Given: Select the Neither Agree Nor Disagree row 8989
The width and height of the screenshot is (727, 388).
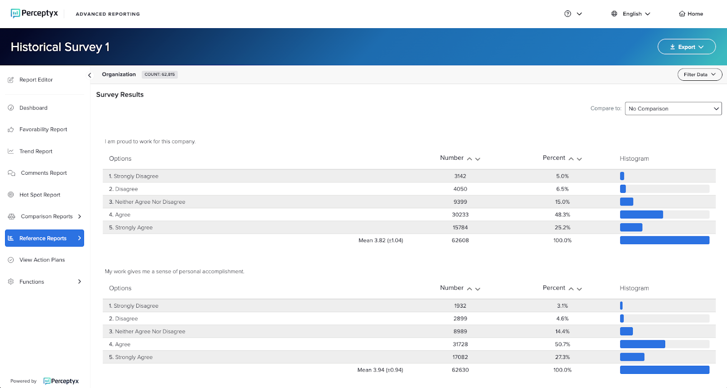Looking at the screenshot, I should pyautogui.click(x=409, y=331).
